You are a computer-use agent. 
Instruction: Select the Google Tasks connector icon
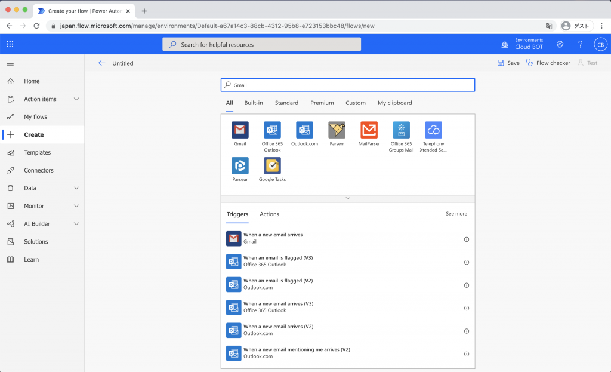coord(272,166)
